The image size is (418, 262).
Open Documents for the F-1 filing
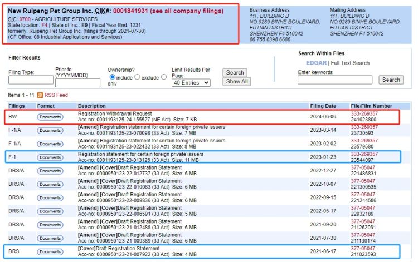[x=50, y=157]
